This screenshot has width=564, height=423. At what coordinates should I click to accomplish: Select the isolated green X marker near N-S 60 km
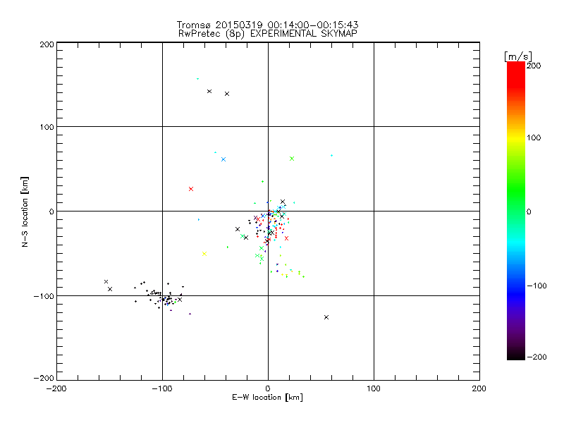[x=292, y=159]
